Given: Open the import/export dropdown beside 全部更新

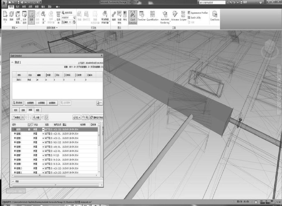Looking at the screenshot, I should tap(99, 103).
